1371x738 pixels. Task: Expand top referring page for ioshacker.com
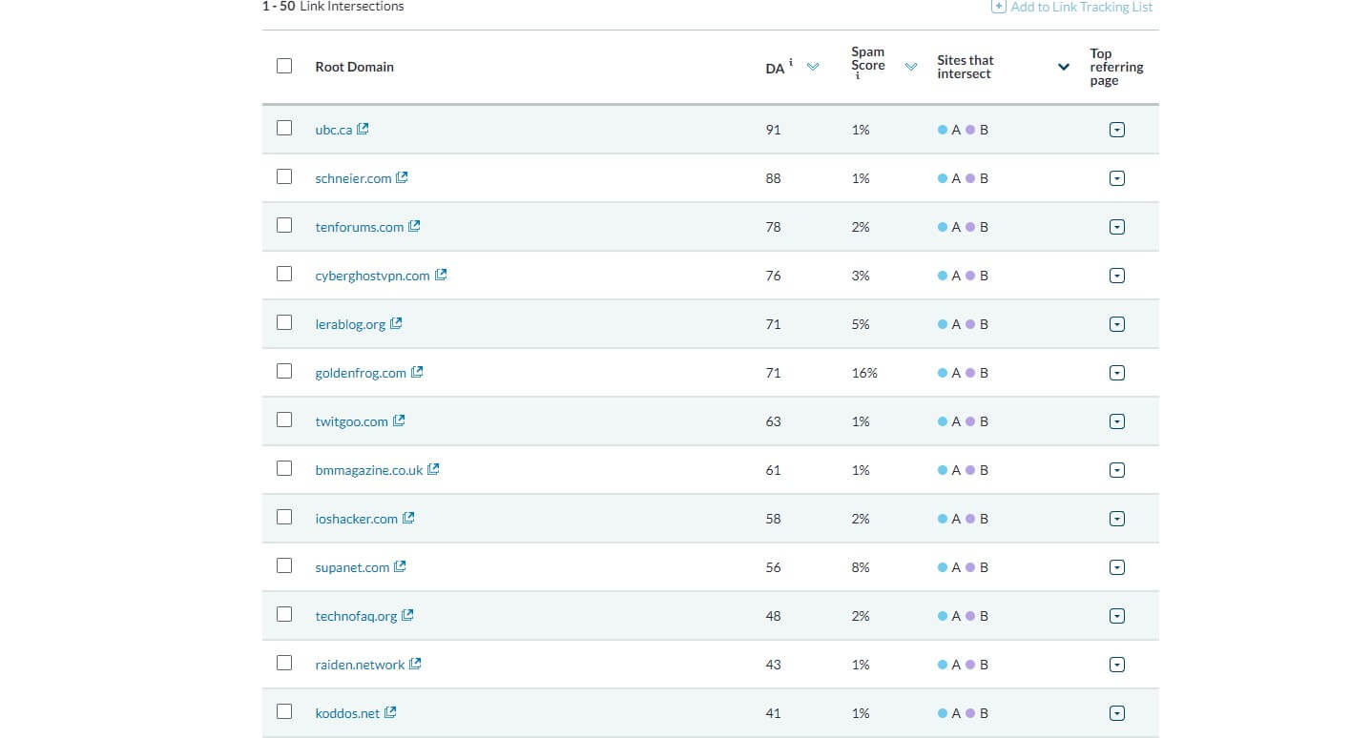pos(1117,519)
